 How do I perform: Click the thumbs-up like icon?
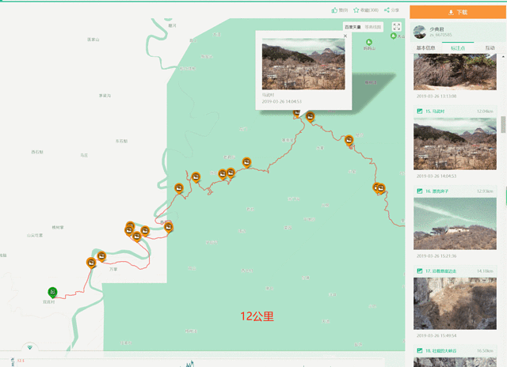coord(336,10)
